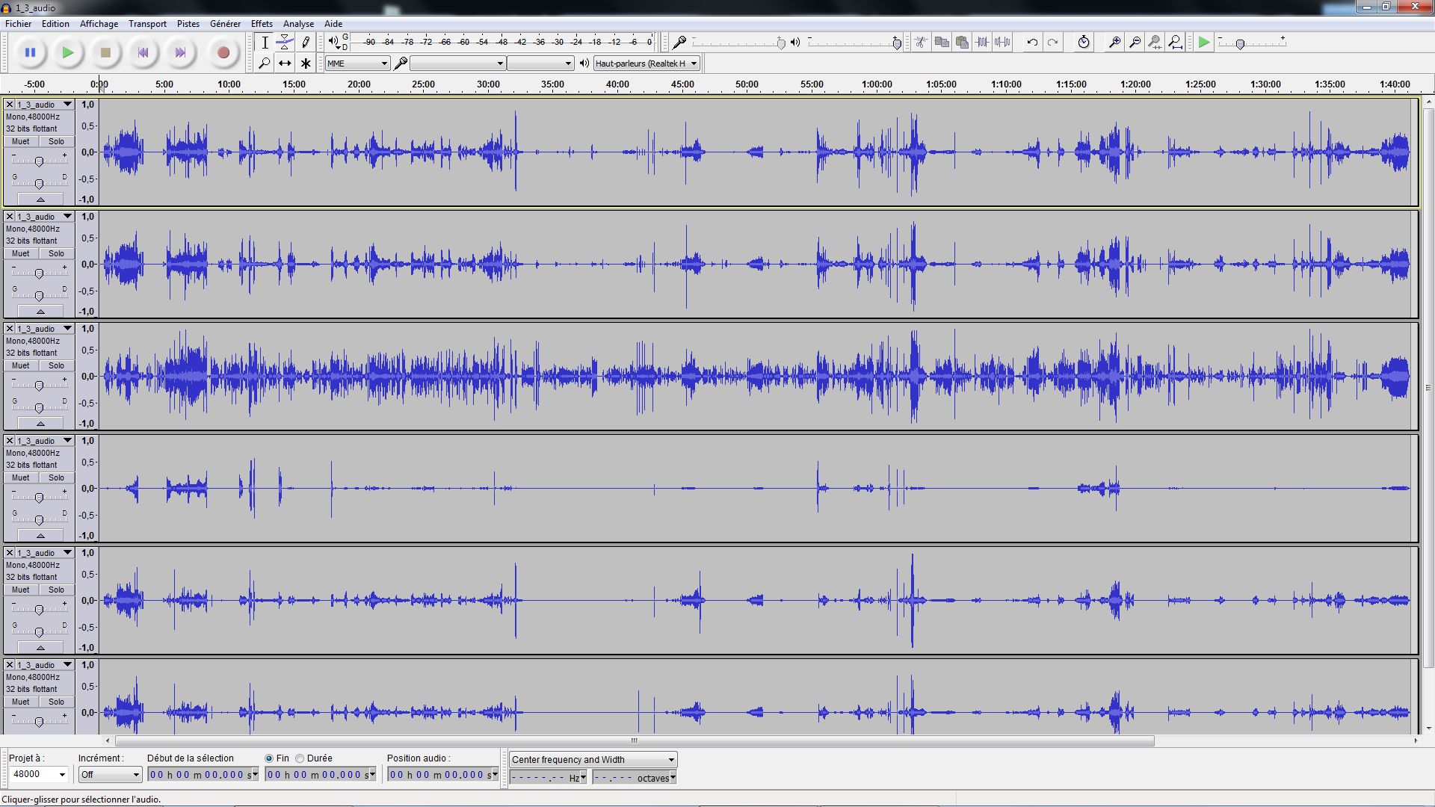Viewport: 1435px width, 807px height.
Task: Open the recording device dropdown next to microphone
Action: coord(457,64)
